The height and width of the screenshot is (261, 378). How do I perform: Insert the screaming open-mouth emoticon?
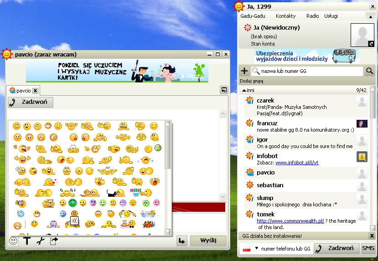point(155,182)
